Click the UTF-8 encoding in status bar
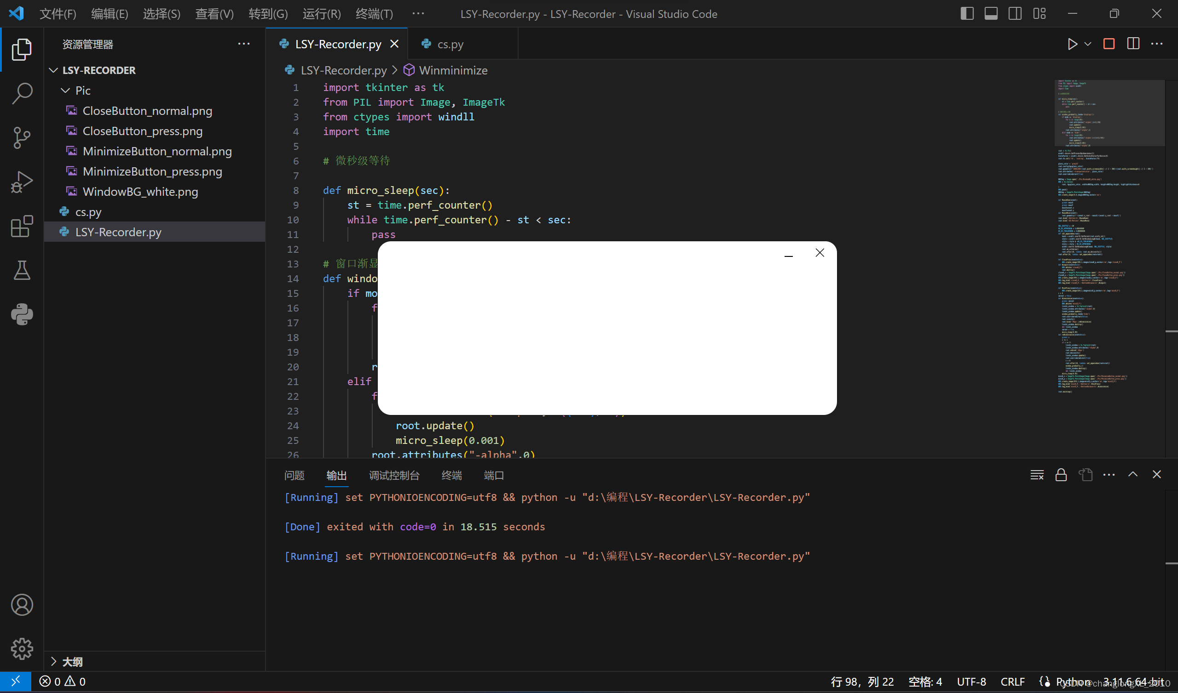Image resolution: width=1178 pixels, height=693 pixels. [971, 682]
